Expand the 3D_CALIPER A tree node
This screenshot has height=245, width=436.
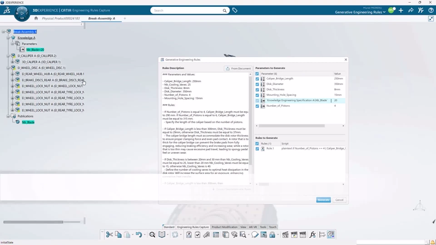click(x=13, y=62)
